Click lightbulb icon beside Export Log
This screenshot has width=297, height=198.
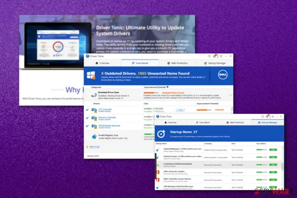click(87, 147)
